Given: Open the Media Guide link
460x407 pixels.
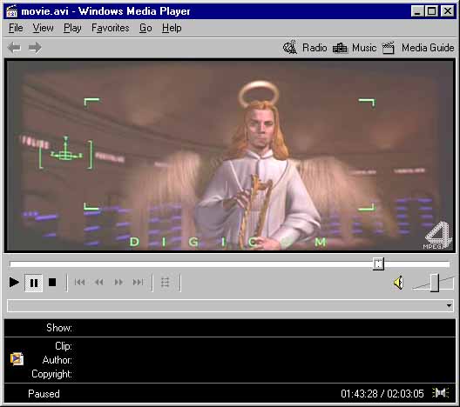Looking at the screenshot, I should click(428, 48).
